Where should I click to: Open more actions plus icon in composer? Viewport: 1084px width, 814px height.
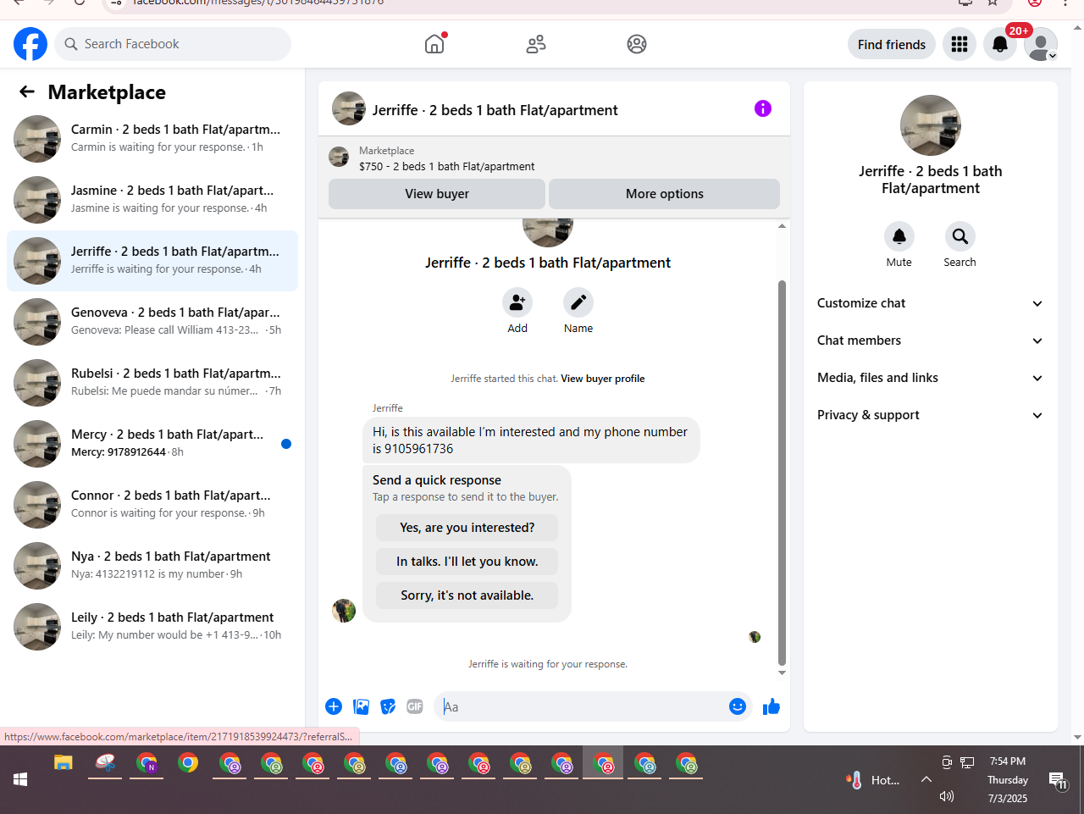(334, 706)
